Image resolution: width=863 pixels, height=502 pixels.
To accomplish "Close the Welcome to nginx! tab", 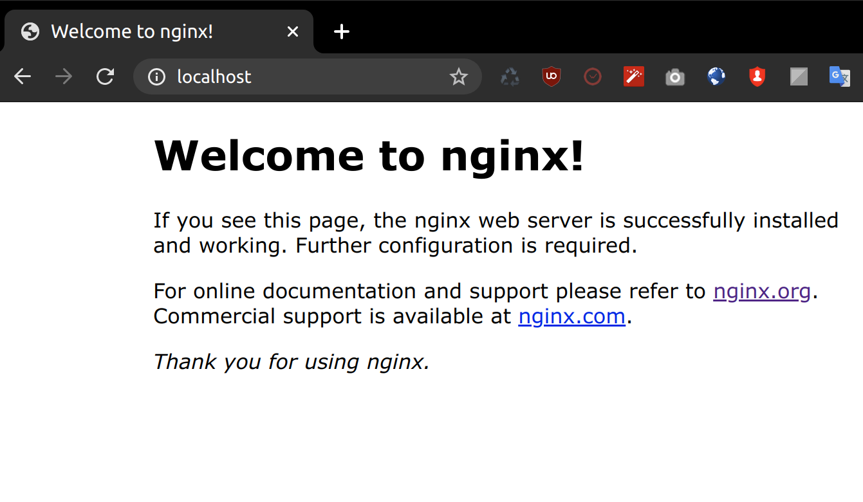I will pyautogui.click(x=293, y=31).
